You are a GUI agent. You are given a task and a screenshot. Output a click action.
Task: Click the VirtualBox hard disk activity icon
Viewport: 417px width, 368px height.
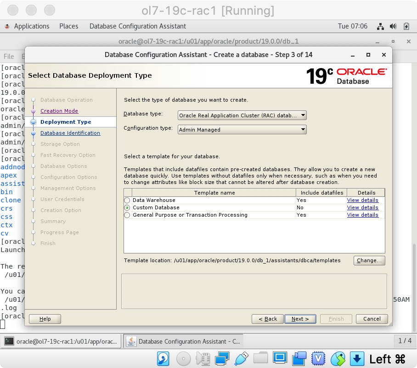[x=163, y=359]
